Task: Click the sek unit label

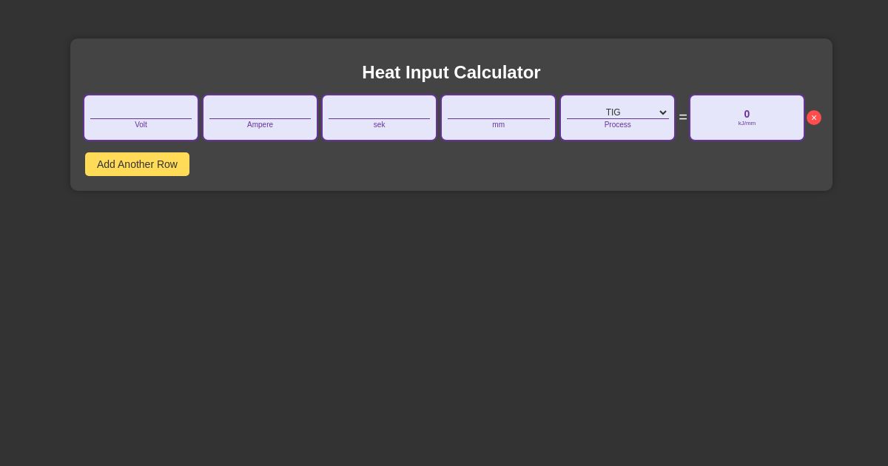Action: [379, 125]
